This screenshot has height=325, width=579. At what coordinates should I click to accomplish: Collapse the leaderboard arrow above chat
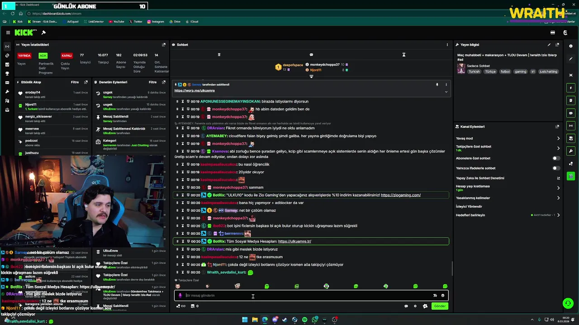(311, 76)
